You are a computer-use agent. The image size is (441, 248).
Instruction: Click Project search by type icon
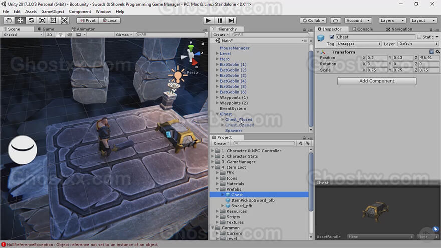[x=300, y=143]
